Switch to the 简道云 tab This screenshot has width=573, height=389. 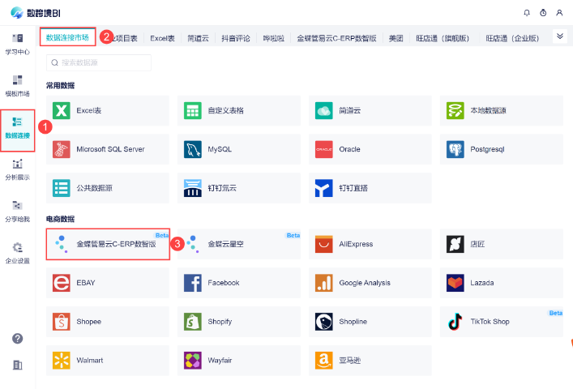198,38
